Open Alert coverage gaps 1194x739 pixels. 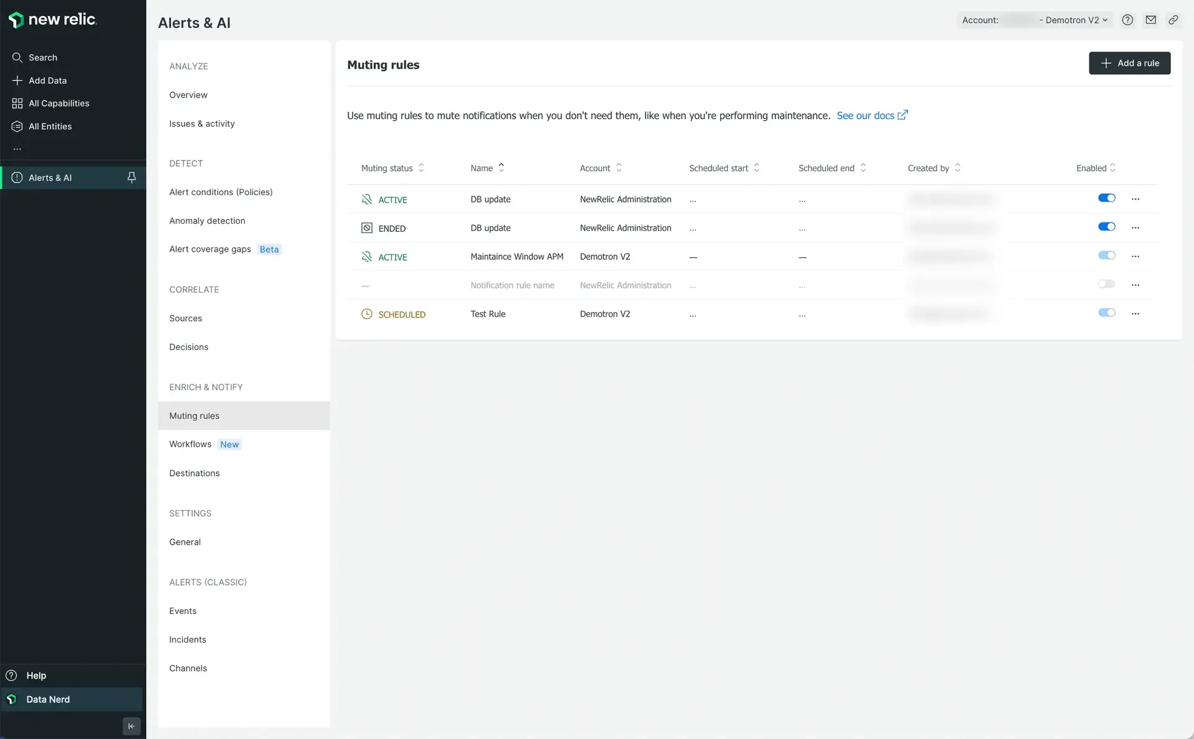(x=210, y=249)
